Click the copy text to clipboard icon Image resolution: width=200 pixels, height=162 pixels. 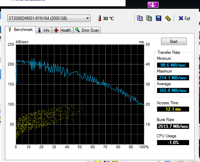[x=140, y=18]
